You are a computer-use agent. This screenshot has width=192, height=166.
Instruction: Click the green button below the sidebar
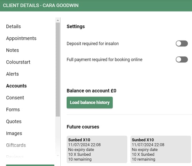[x=30, y=165]
